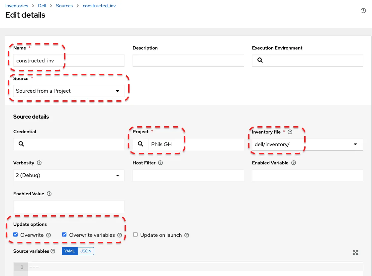372x276 pixels.
Task: Show help for Source variables
Action: [53, 251]
